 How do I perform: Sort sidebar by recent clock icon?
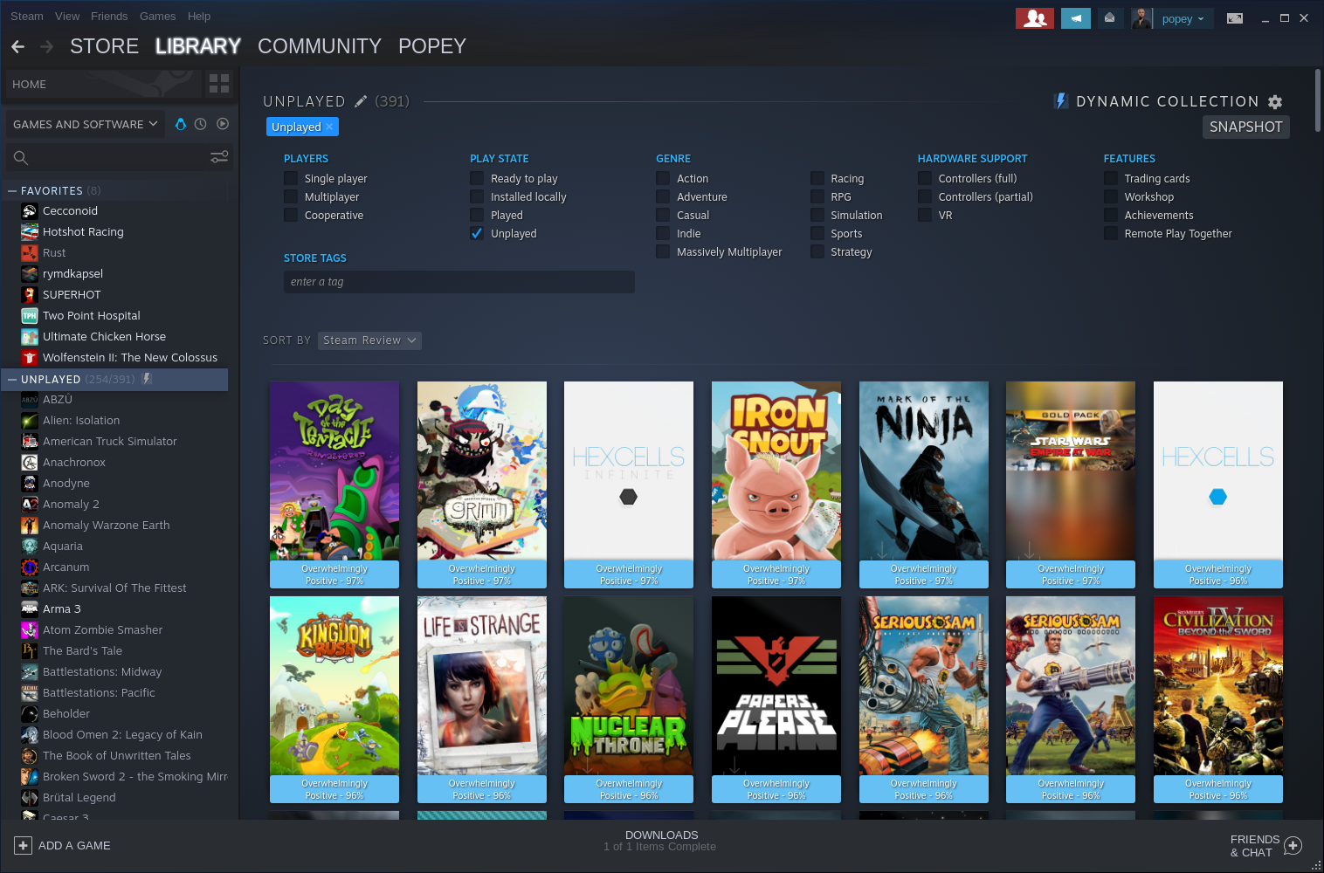pyautogui.click(x=201, y=124)
